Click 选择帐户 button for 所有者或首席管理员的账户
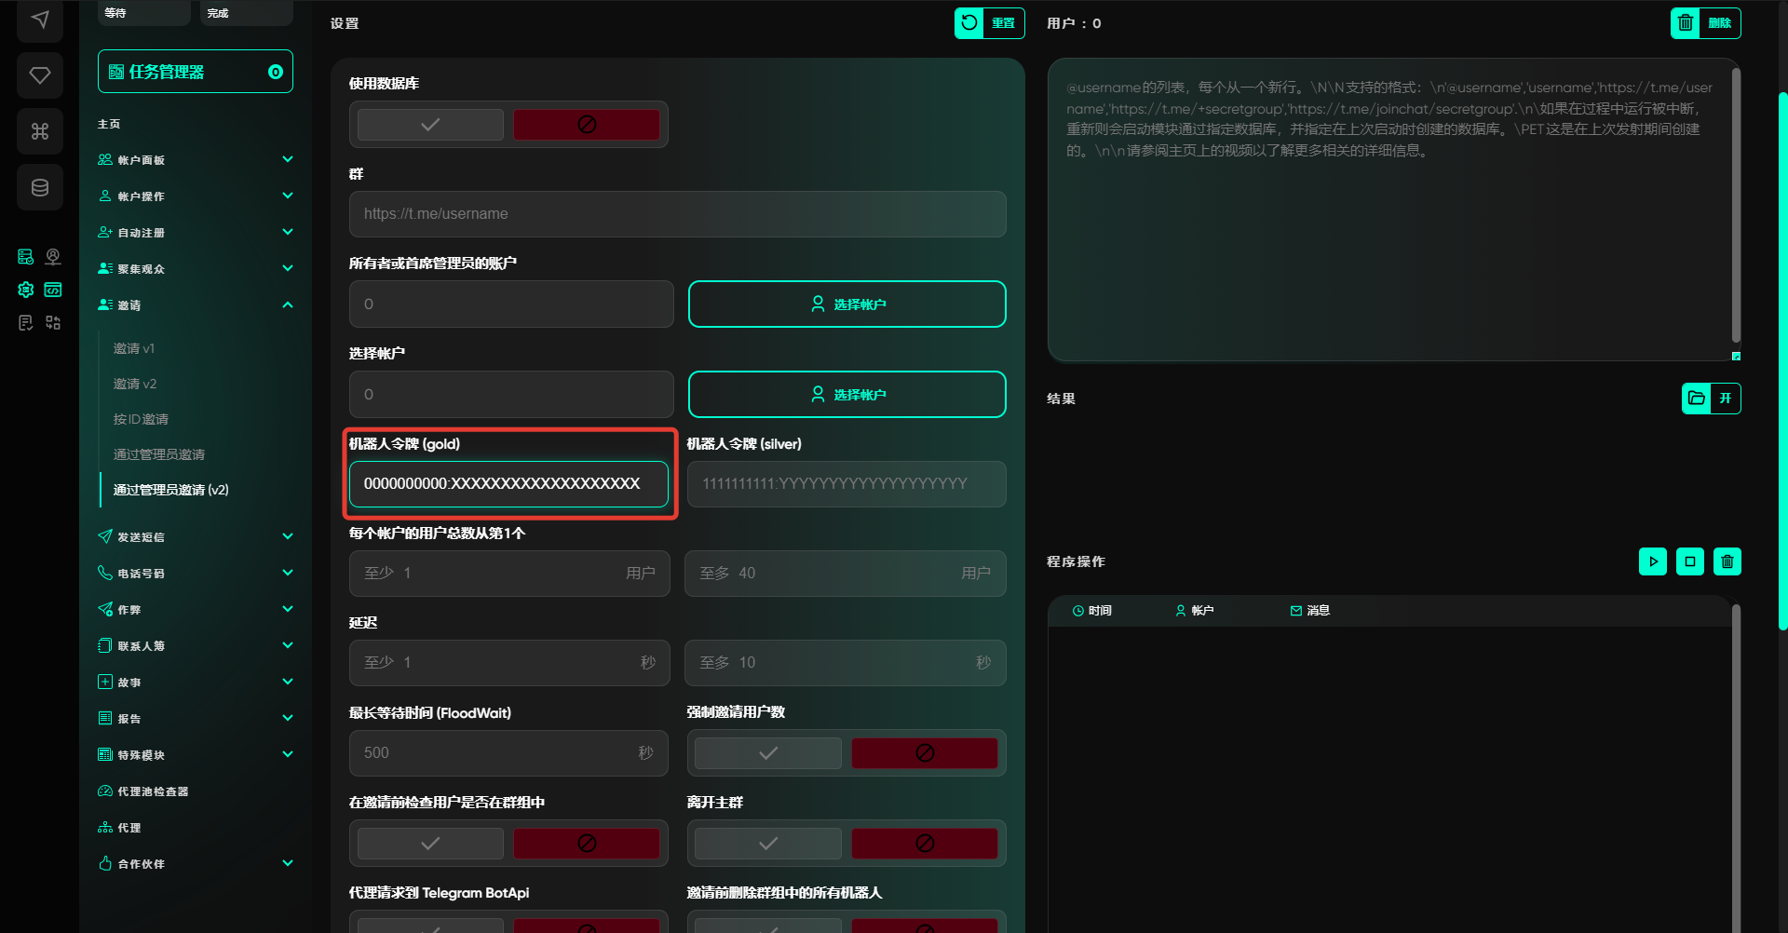The height and width of the screenshot is (933, 1788). pyautogui.click(x=847, y=304)
